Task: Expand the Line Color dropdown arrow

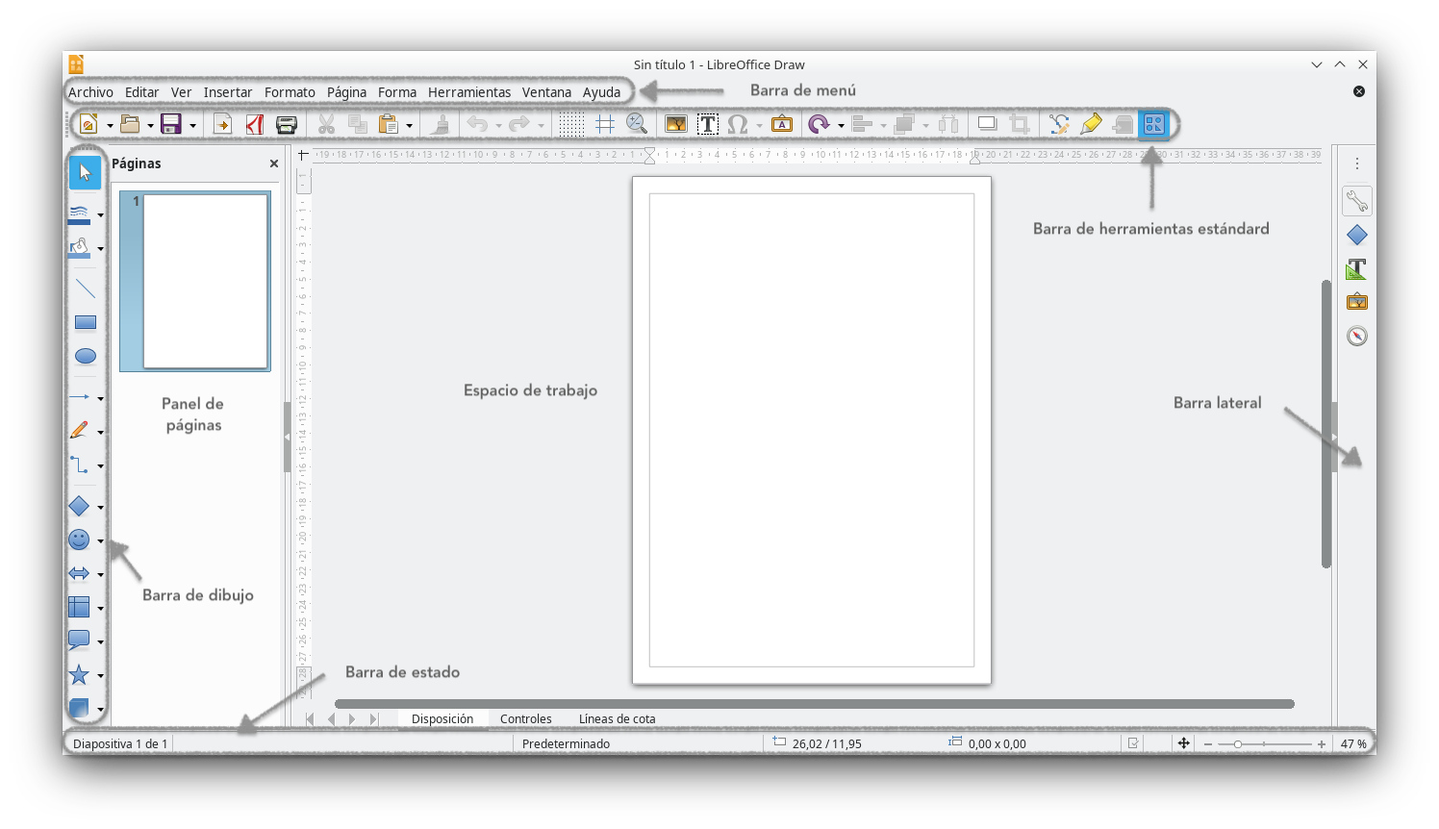Action: 100,215
